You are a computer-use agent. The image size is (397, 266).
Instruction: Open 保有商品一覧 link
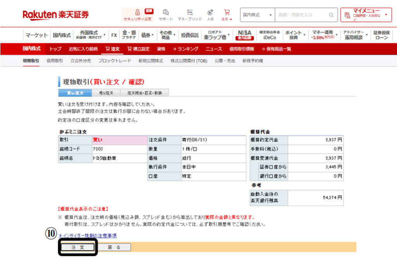pos(276,49)
